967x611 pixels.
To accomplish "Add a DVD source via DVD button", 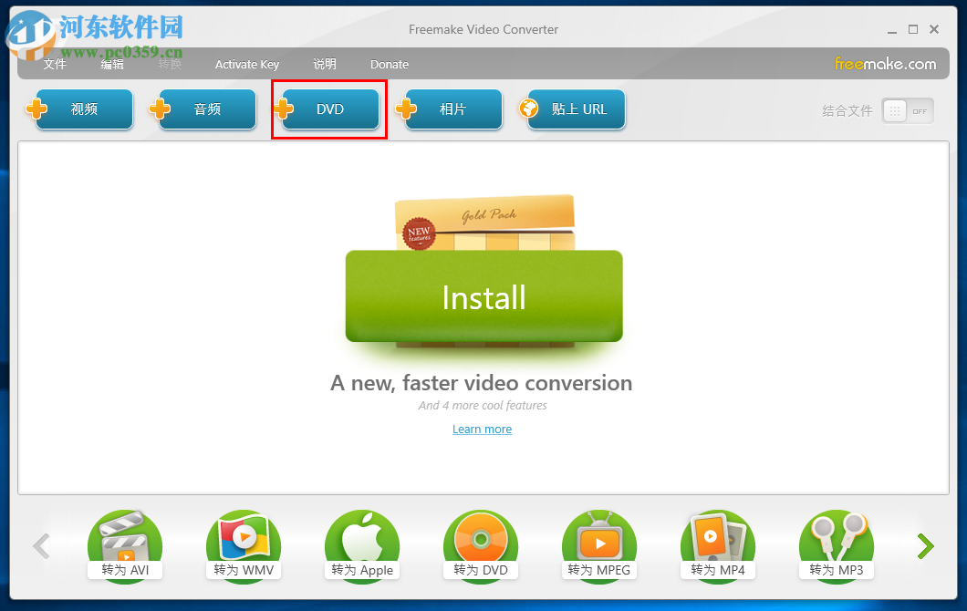I will click(x=327, y=109).
